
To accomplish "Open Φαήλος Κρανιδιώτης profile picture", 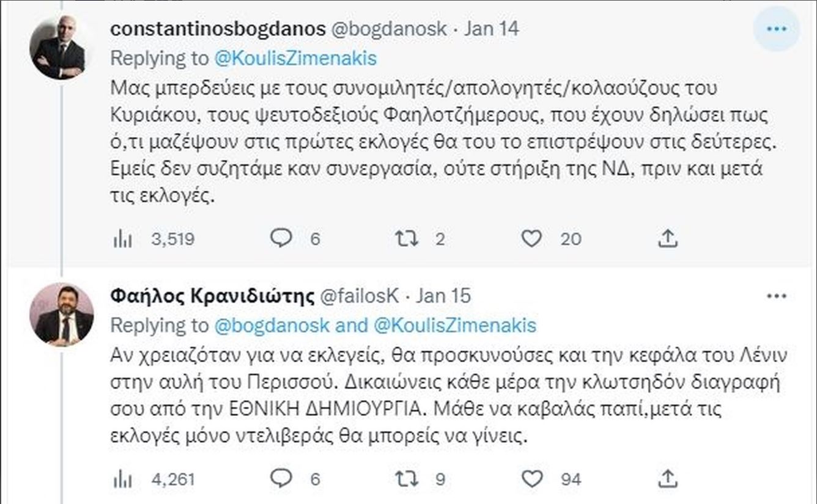I will (62, 315).
